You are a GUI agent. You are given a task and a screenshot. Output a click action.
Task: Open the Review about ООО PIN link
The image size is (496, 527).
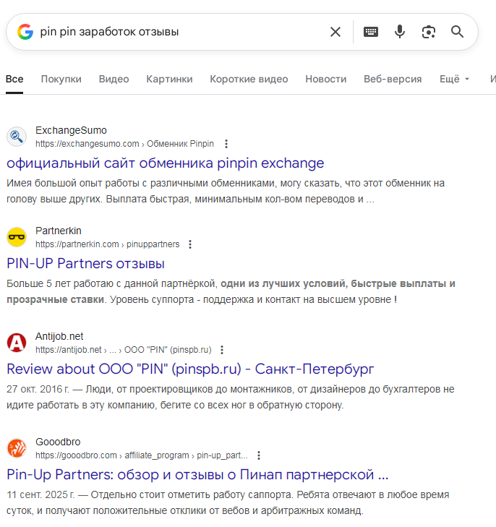(x=190, y=369)
